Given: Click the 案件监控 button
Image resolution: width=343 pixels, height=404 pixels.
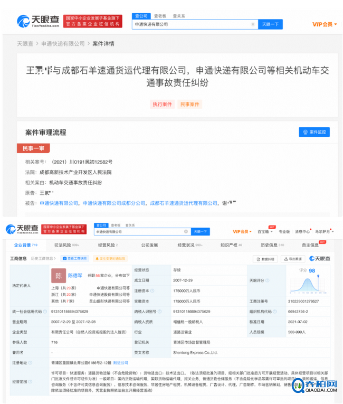Looking at the screenshot, I should pos(314,132).
